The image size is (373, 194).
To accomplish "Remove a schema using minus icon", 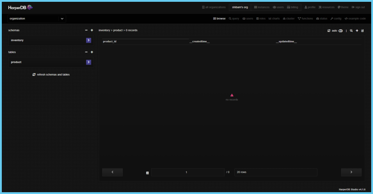I will pos(86,30).
